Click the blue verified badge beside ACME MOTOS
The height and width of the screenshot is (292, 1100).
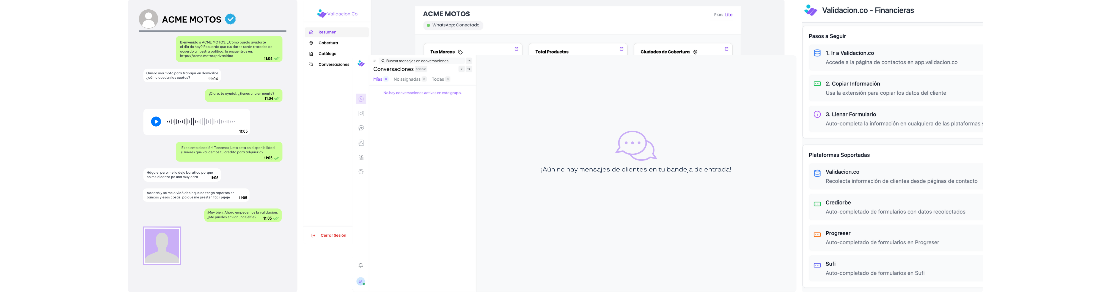coord(230,19)
